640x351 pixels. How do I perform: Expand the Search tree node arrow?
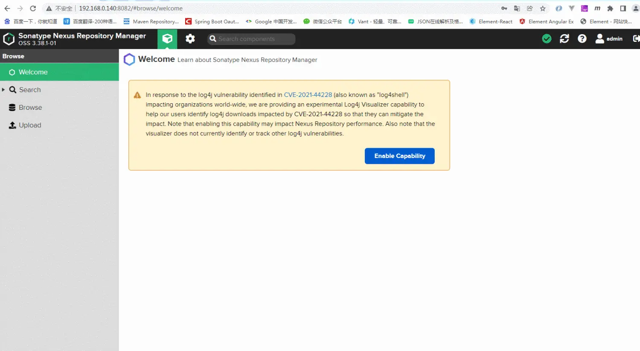tap(3, 90)
